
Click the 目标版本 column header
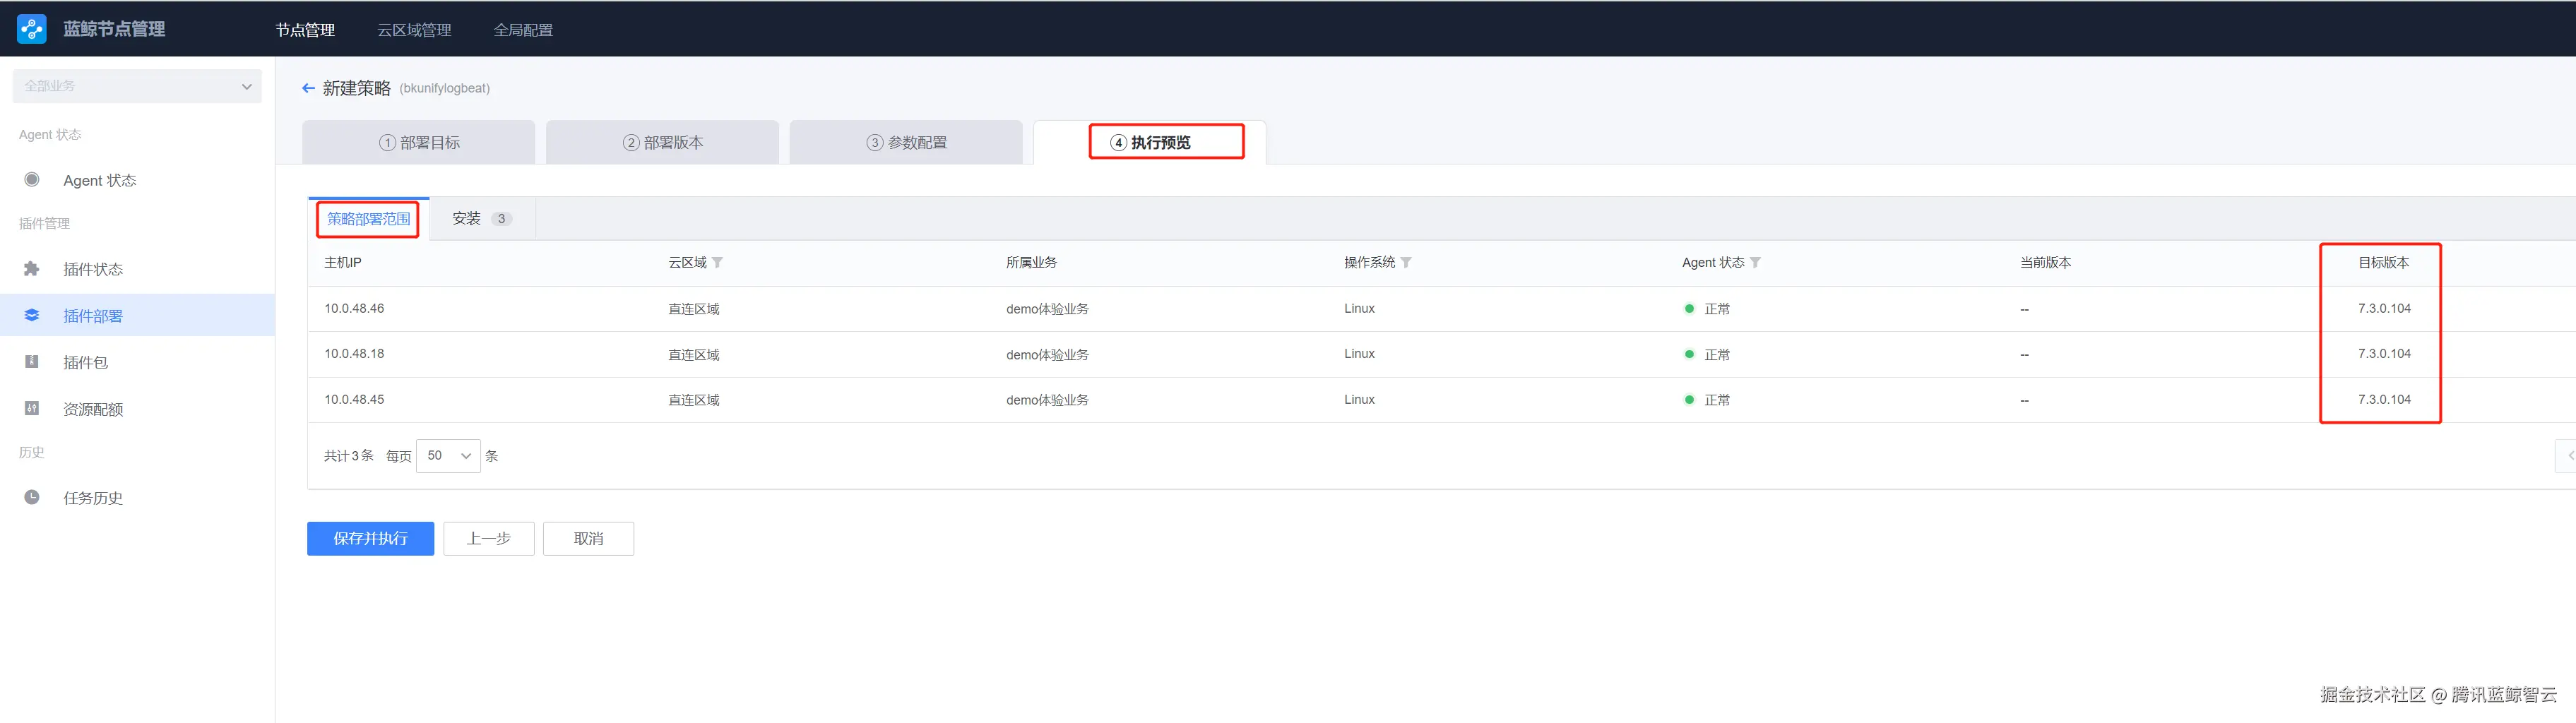pyautogui.click(x=2383, y=263)
